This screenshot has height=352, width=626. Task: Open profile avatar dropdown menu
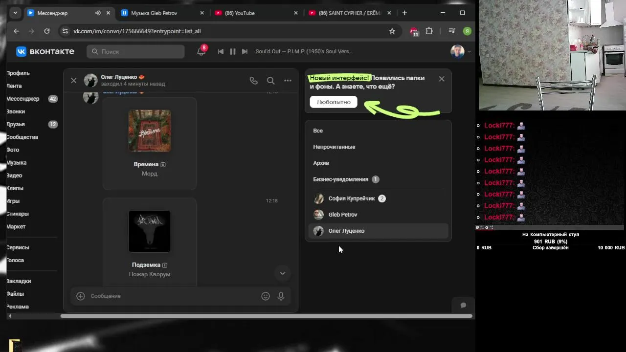point(461,51)
